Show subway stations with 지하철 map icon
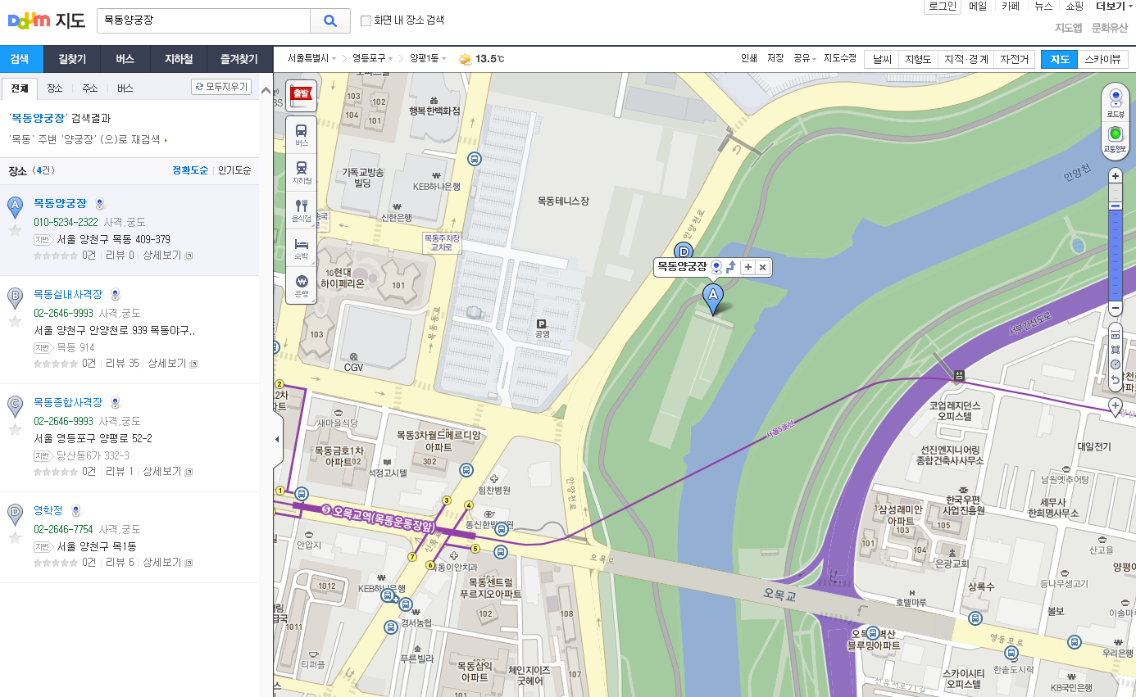Screen dimensions: 1136x697 tap(302, 171)
